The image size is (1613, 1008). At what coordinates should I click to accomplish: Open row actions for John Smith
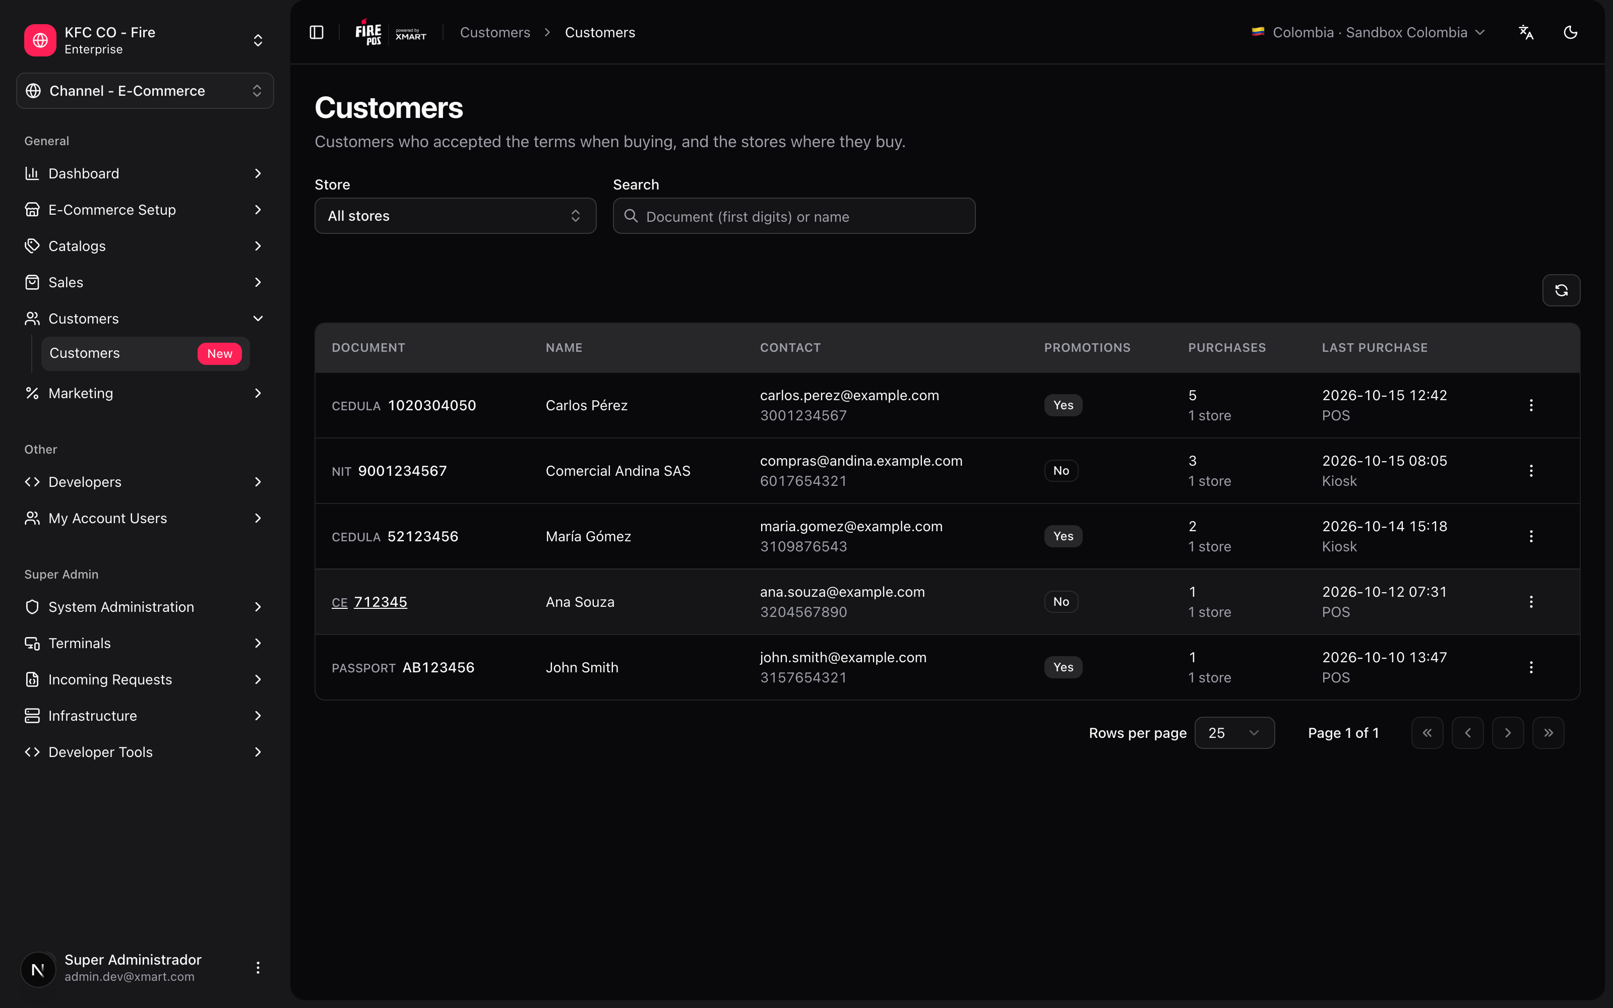click(x=1531, y=667)
